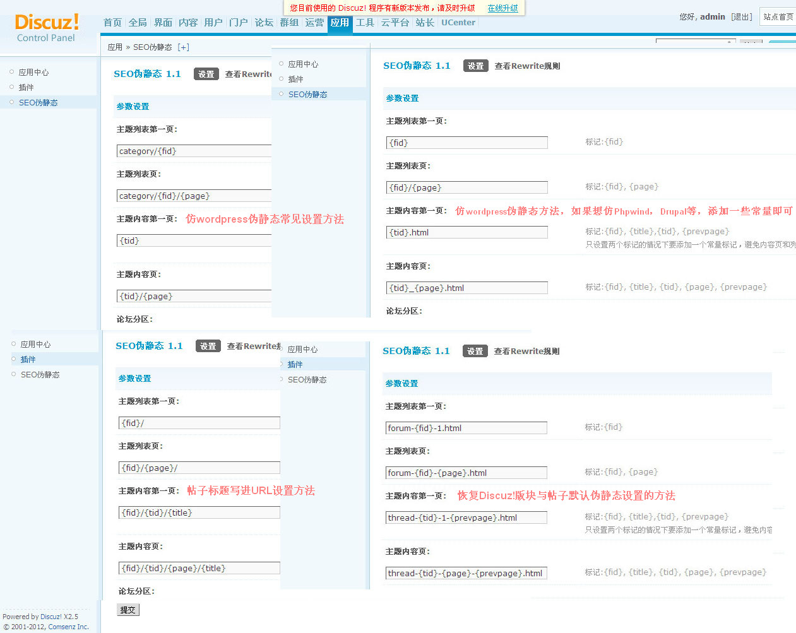Viewport: 796px width, 633px height.
Task: Switch to the 论坛 navigation tab
Action: (264, 23)
